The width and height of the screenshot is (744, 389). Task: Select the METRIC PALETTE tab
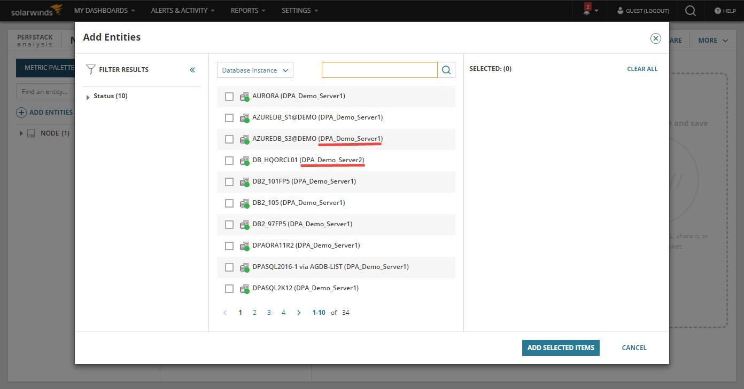[45, 68]
